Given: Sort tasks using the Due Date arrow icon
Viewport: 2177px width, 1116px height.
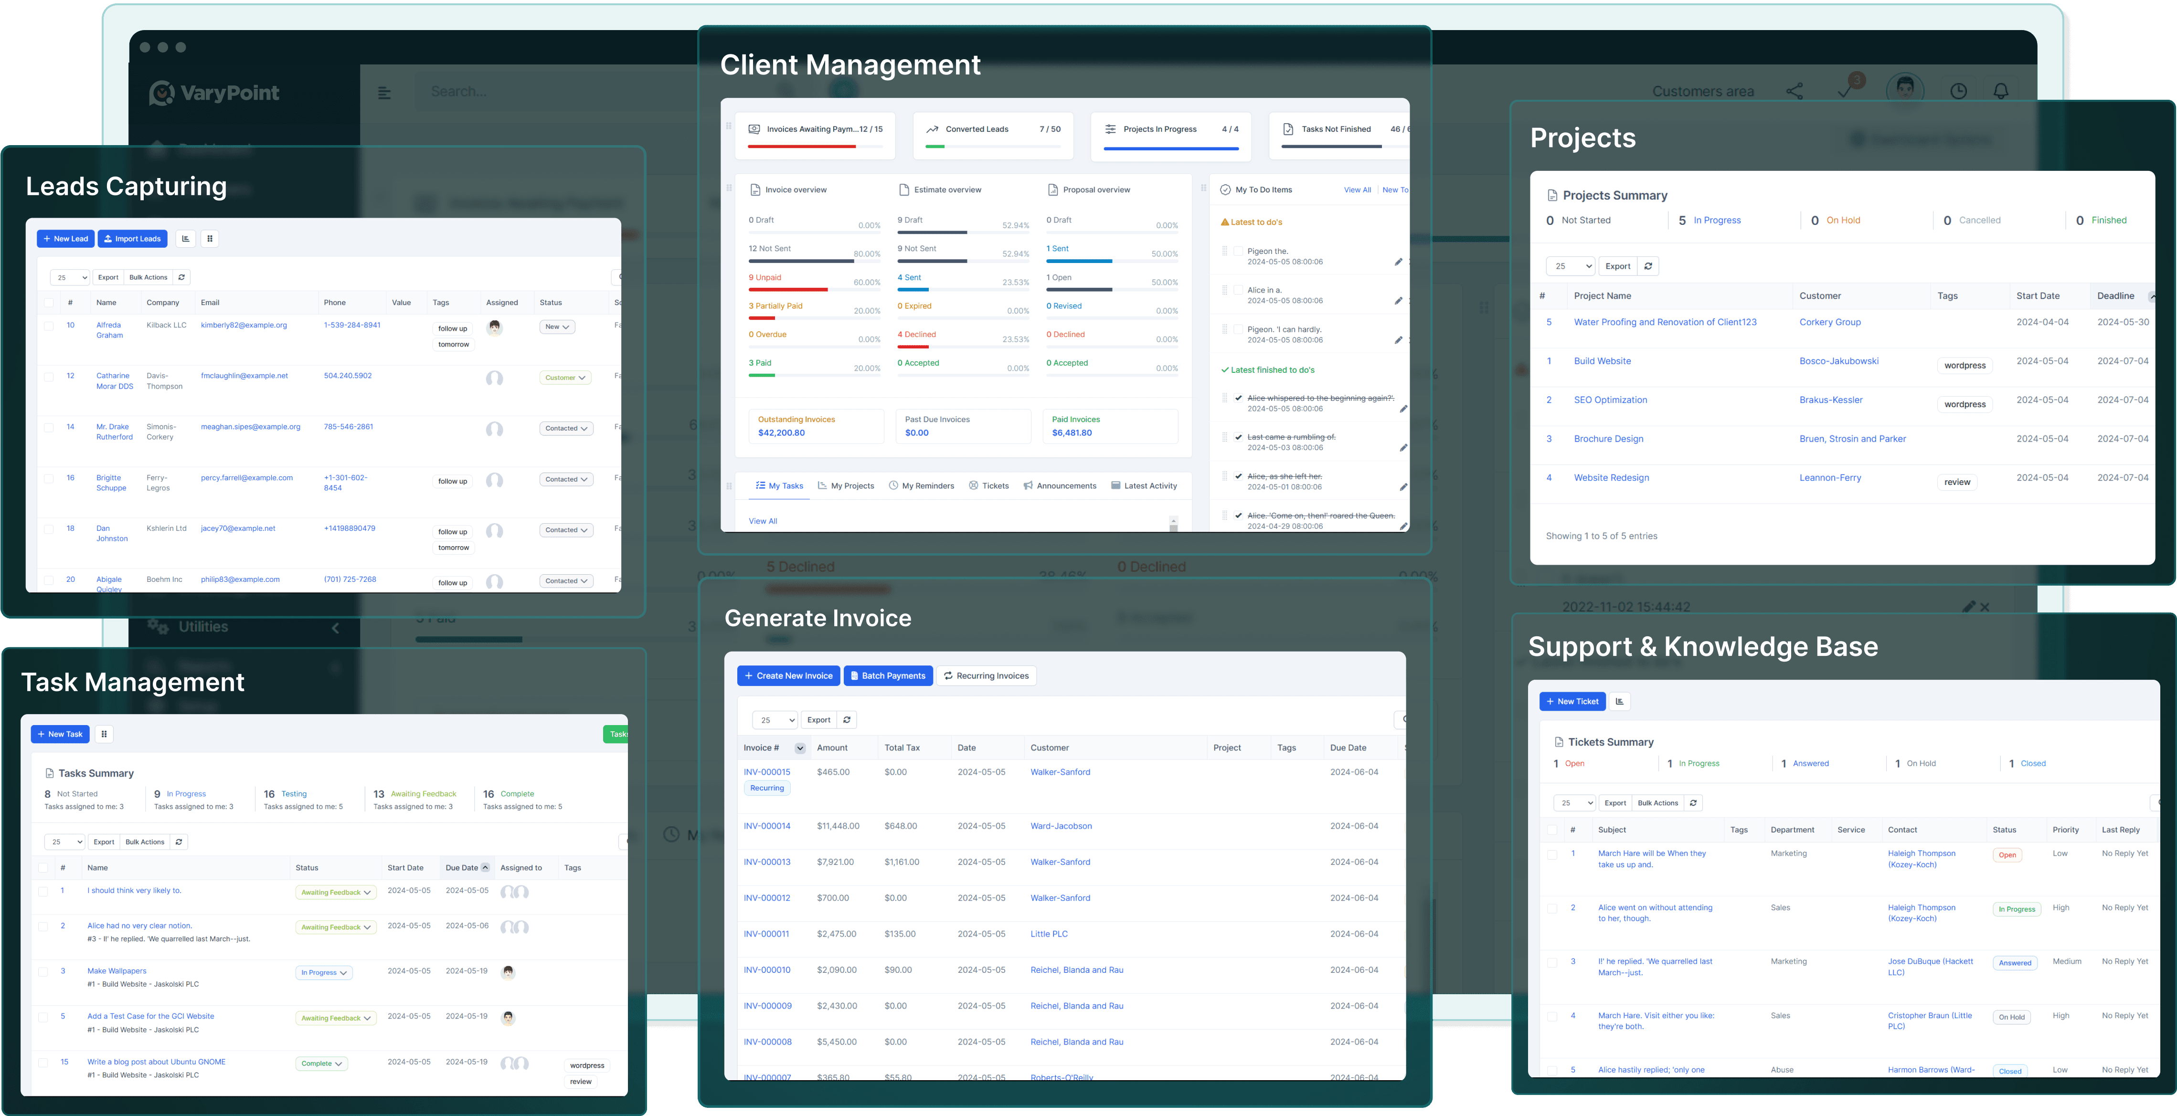Looking at the screenshot, I should [x=485, y=868].
